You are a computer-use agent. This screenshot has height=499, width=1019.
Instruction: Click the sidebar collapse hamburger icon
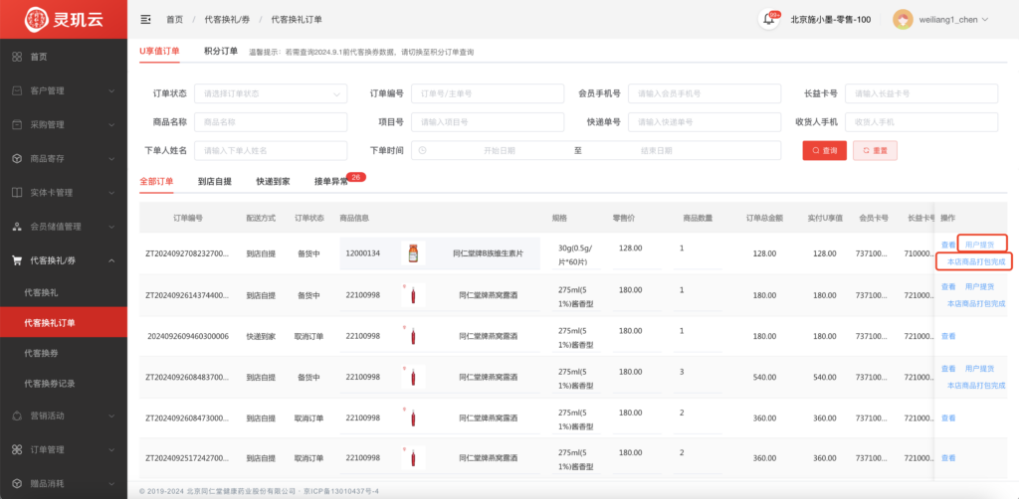145,20
